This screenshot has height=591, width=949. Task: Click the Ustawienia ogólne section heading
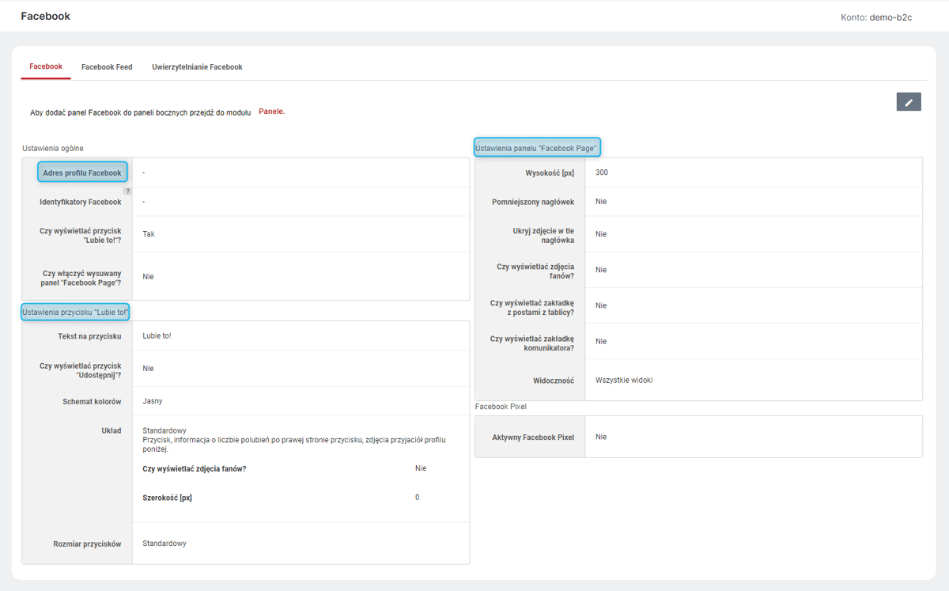click(53, 148)
